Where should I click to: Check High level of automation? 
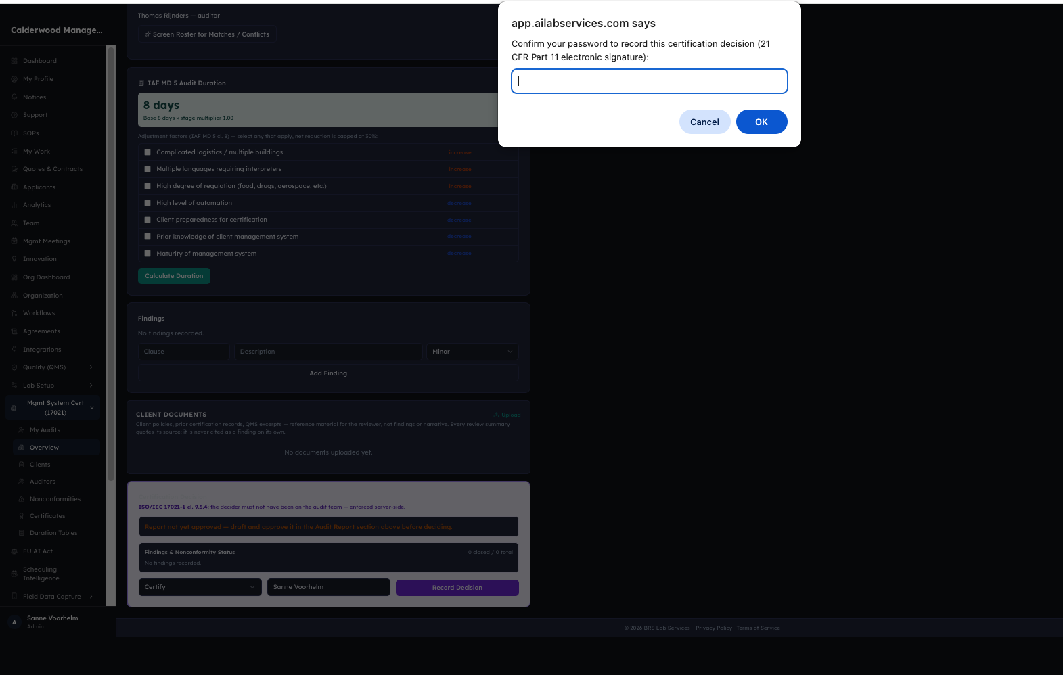148,203
